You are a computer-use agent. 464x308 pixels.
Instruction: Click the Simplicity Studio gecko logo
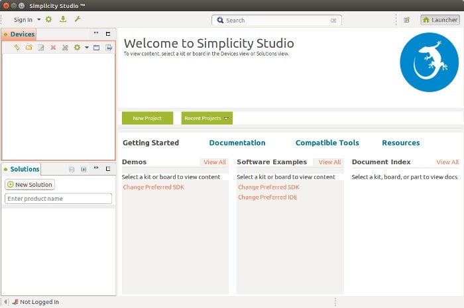[429, 62]
